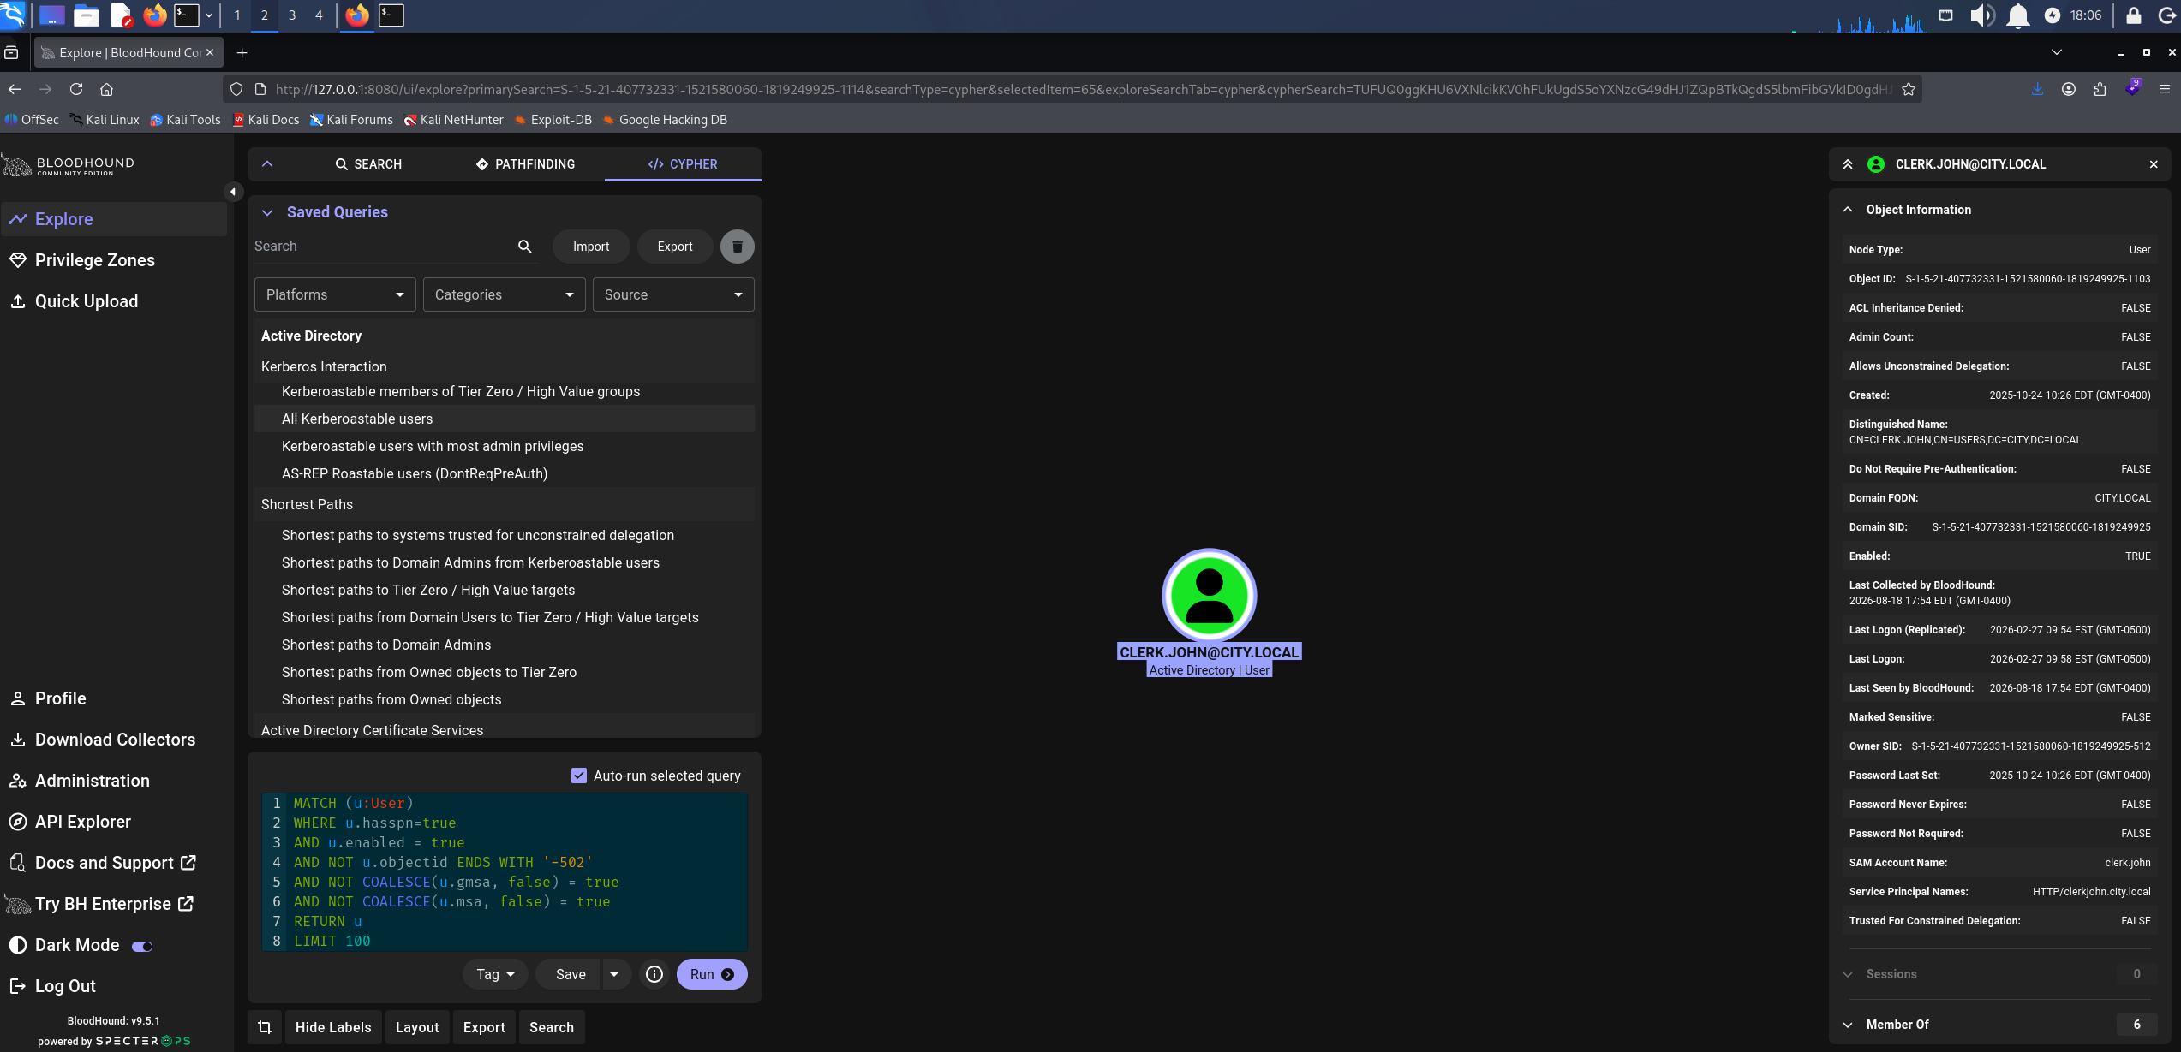Open a new browser tab
The width and height of the screenshot is (2181, 1052).
pyautogui.click(x=242, y=53)
